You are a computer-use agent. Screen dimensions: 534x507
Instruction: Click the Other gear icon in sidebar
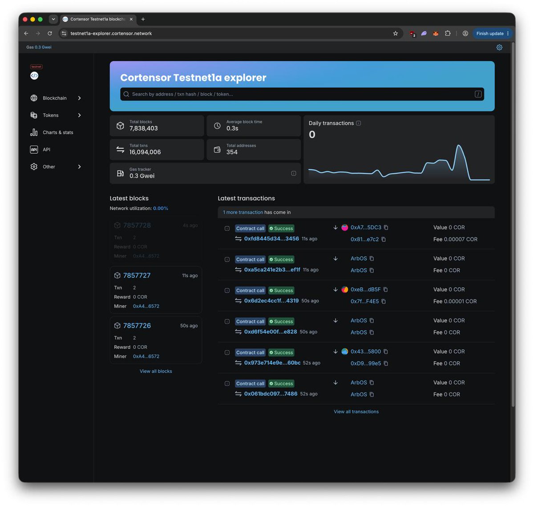pyautogui.click(x=34, y=167)
